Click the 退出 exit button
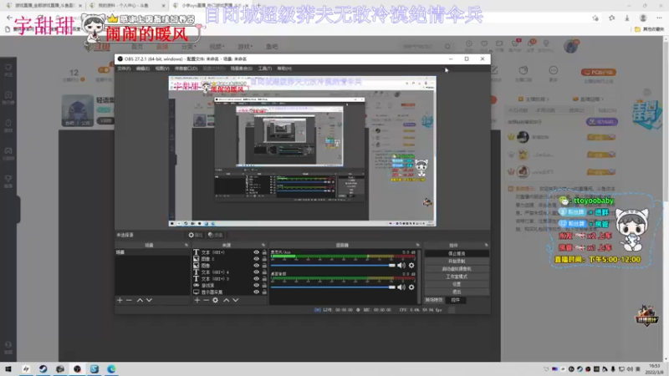 click(x=457, y=292)
